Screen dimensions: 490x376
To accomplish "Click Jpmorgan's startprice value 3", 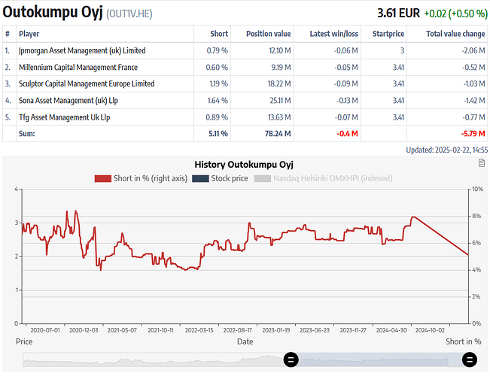I will click(402, 50).
